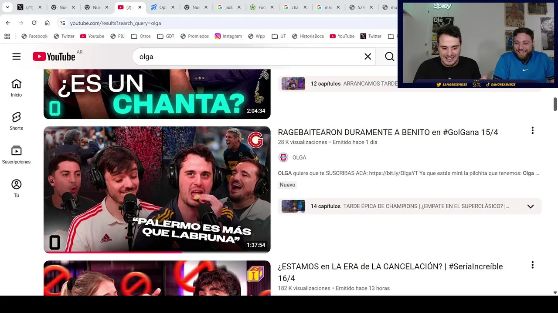The width and height of the screenshot is (558, 313).
Task: Open the 'PALERMO ES MÁS QUE LABRUNA' thumbnail
Action: pyautogui.click(x=157, y=190)
